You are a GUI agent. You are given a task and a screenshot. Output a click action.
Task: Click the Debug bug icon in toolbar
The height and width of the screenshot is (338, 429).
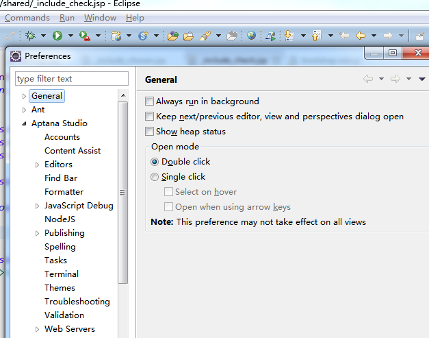point(30,36)
